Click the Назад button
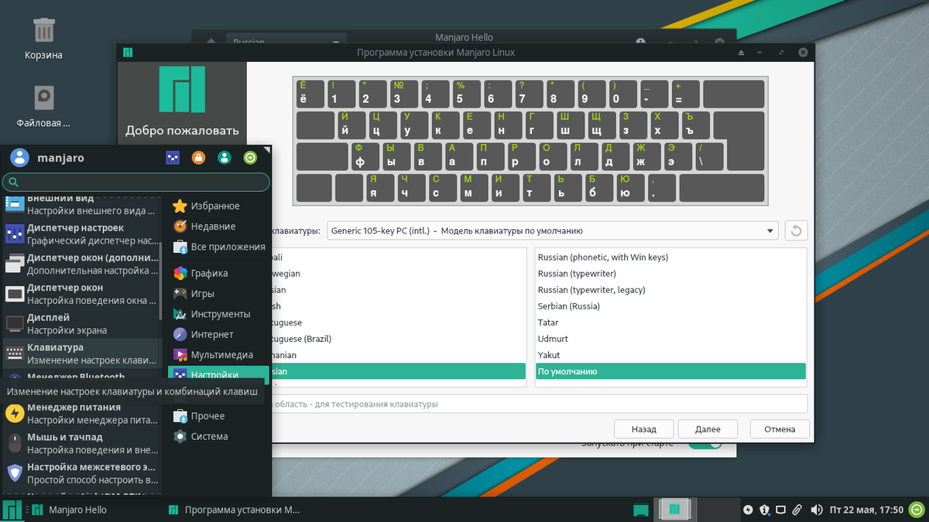Image resolution: width=929 pixels, height=522 pixels. [643, 429]
